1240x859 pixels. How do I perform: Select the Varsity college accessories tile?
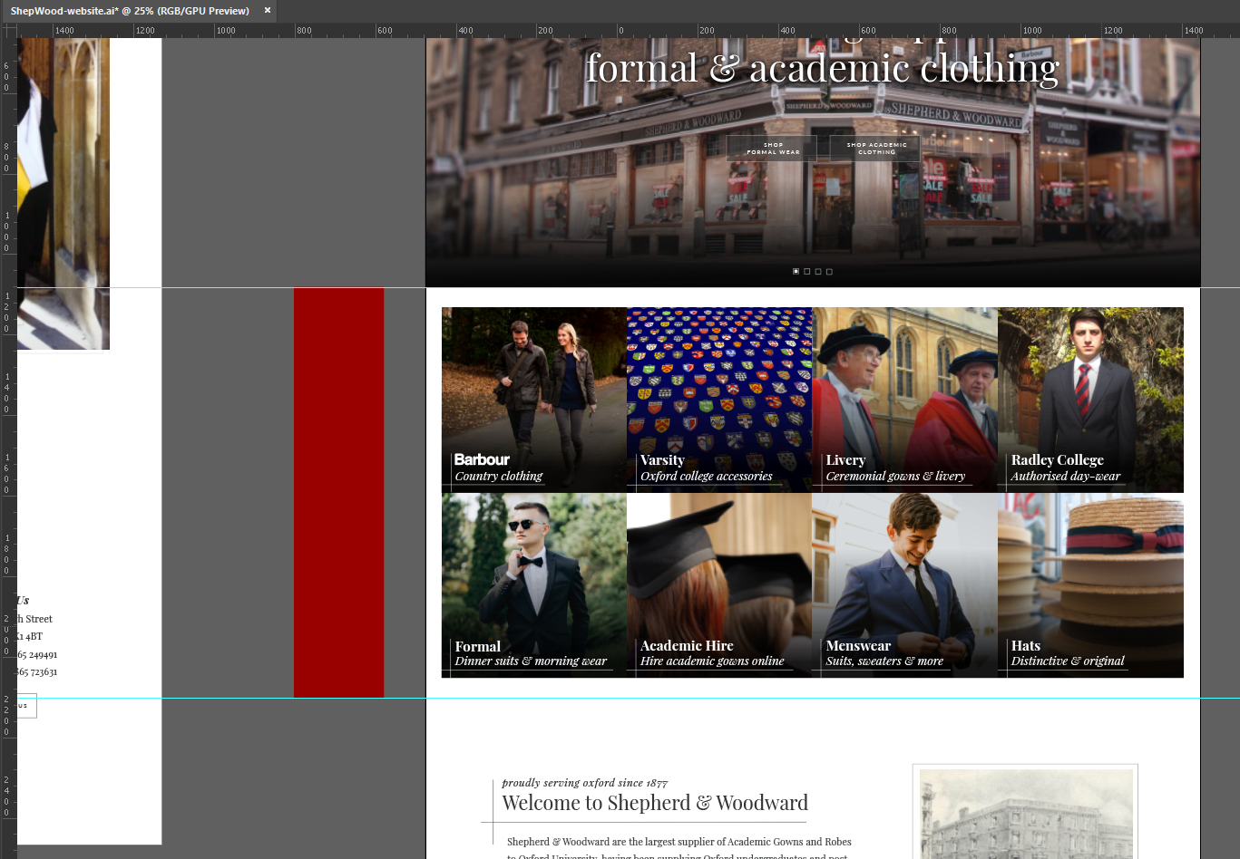(x=719, y=400)
